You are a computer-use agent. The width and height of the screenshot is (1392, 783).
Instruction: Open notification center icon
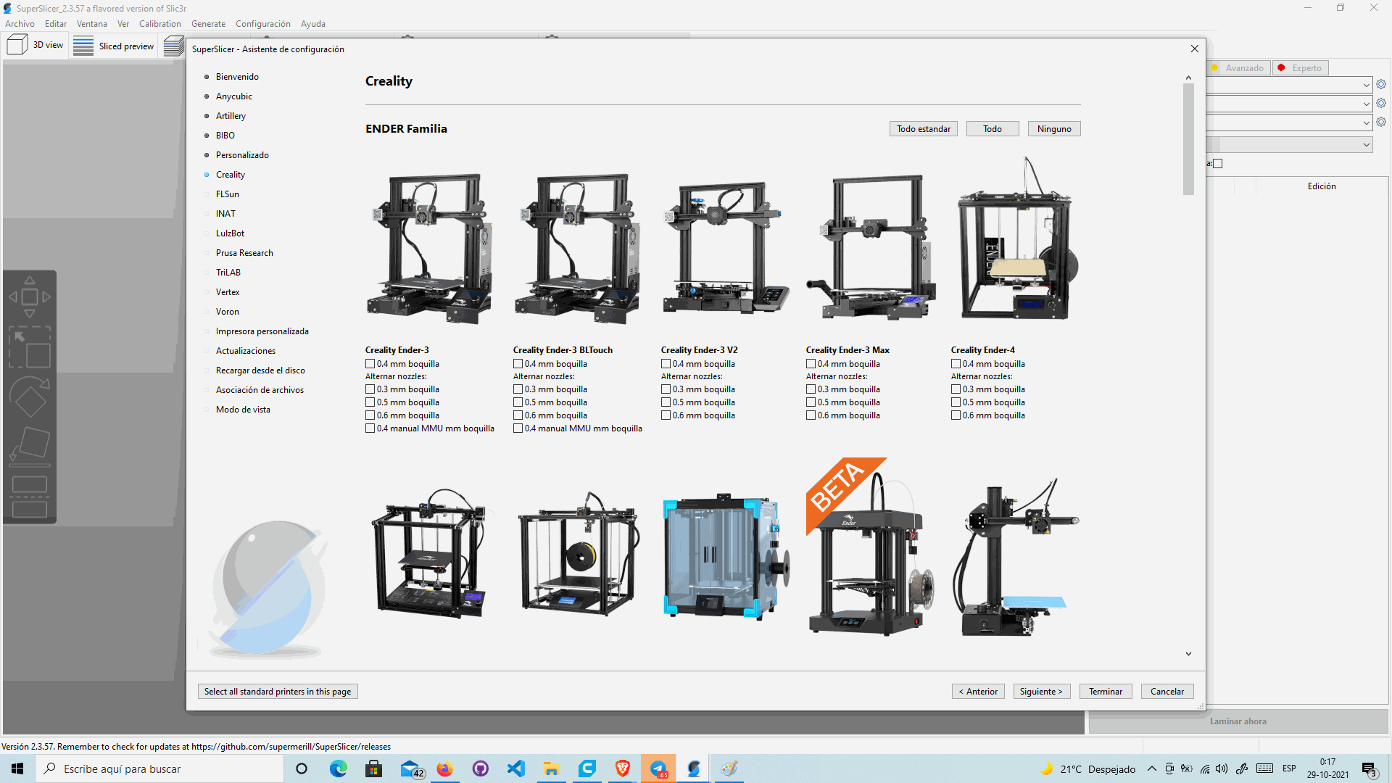(x=1370, y=769)
